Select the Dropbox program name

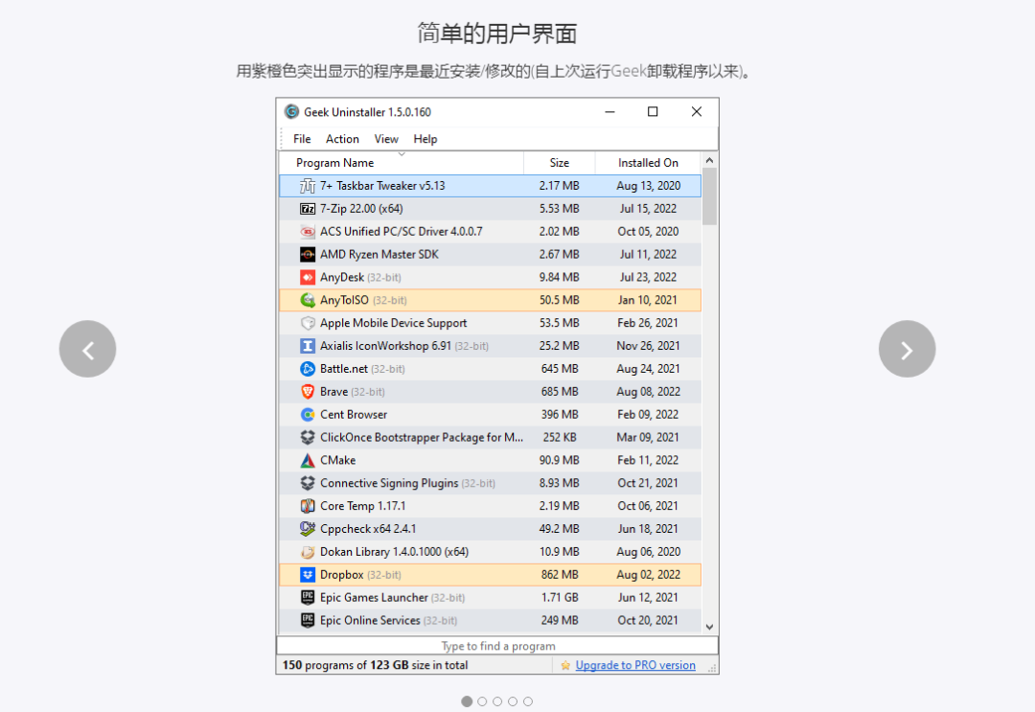[x=341, y=575]
